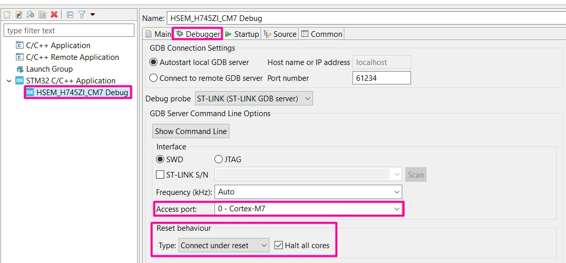Click Show Command Line button
The image size is (566, 263).
pyautogui.click(x=190, y=131)
